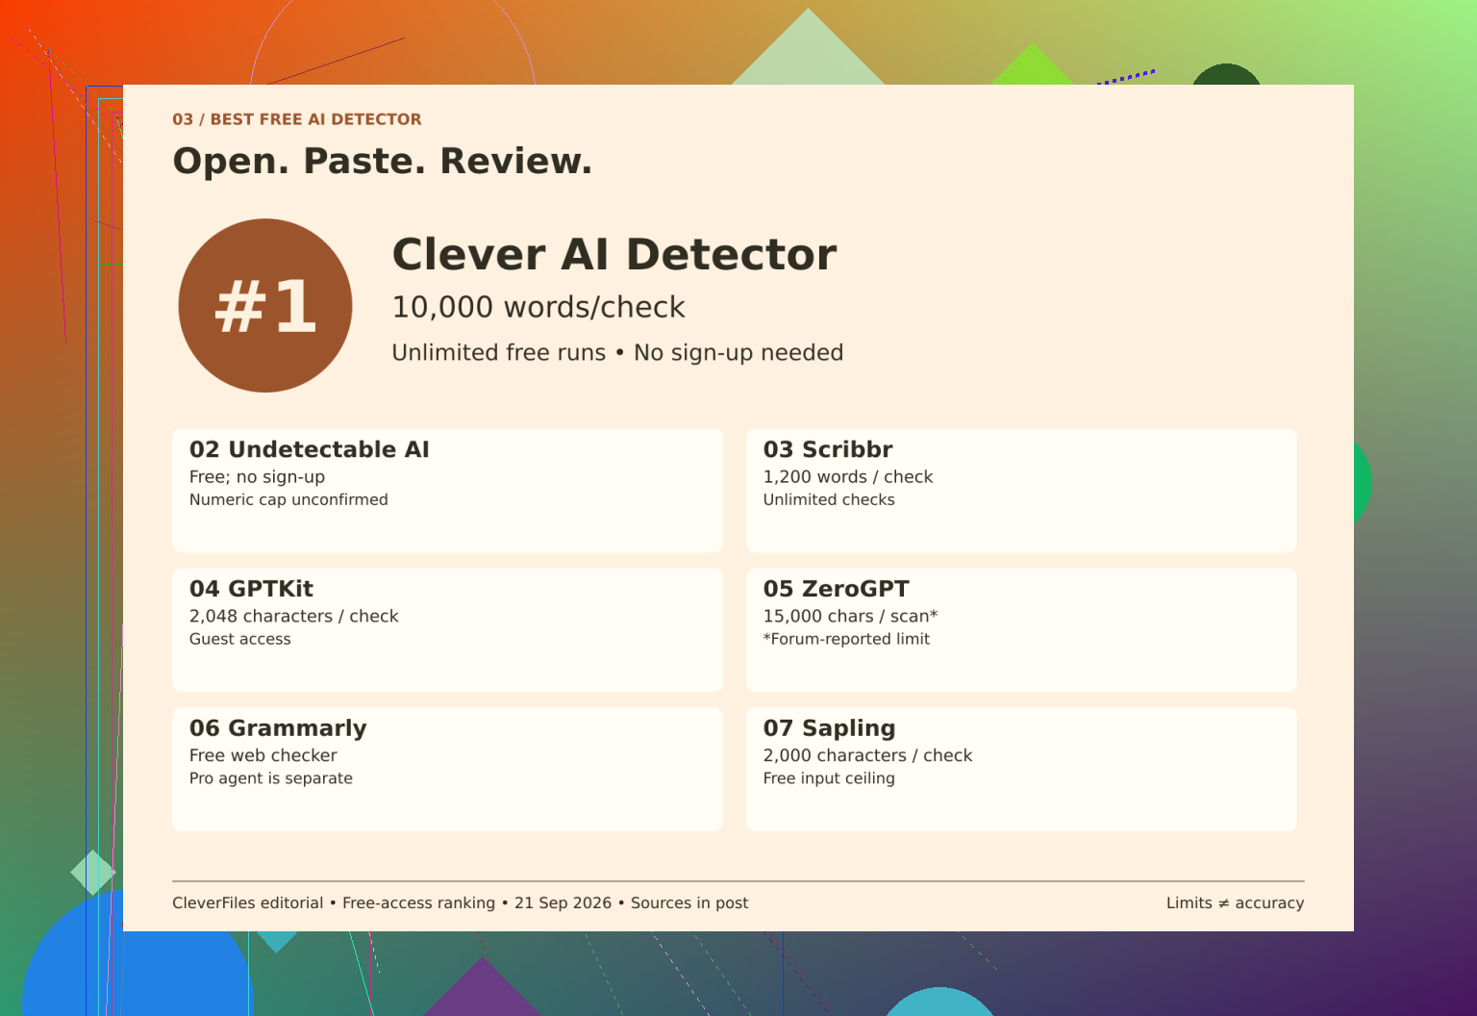Click 'Pro agent is separate' note
Image resolution: width=1477 pixels, height=1016 pixels.
270,779
